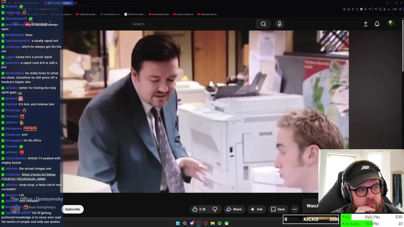This screenshot has height=227, width=404.
Task: Click the snapshot capture toolbar icon
Action: coord(357,9)
